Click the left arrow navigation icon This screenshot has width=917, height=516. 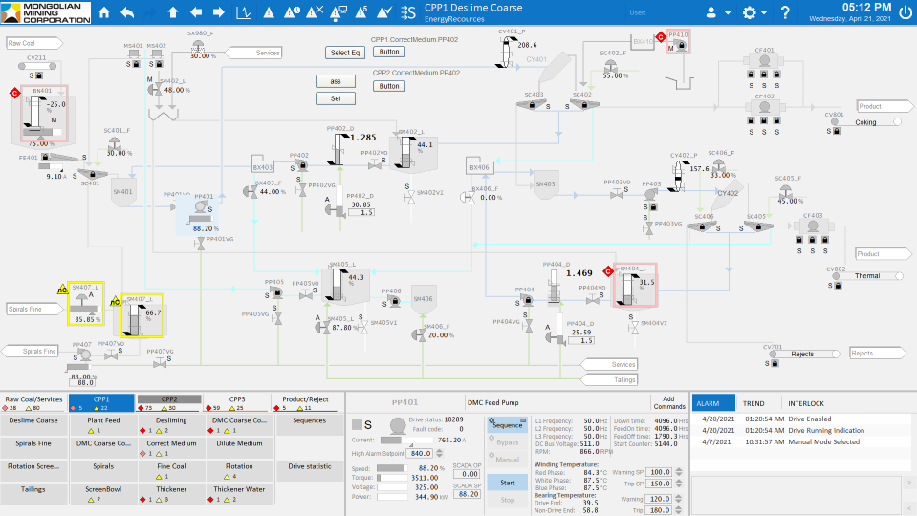(196, 12)
